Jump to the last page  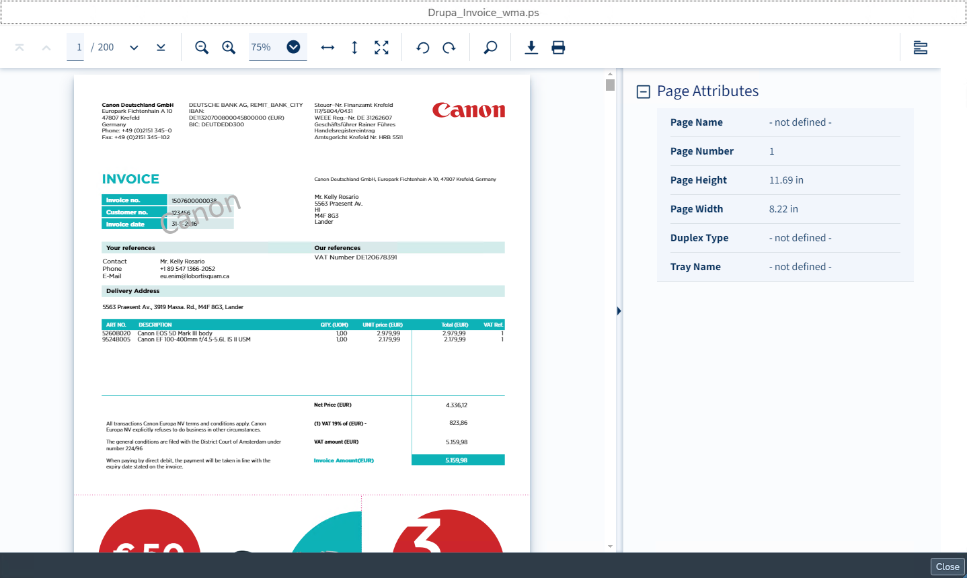click(x=161, y=47)
